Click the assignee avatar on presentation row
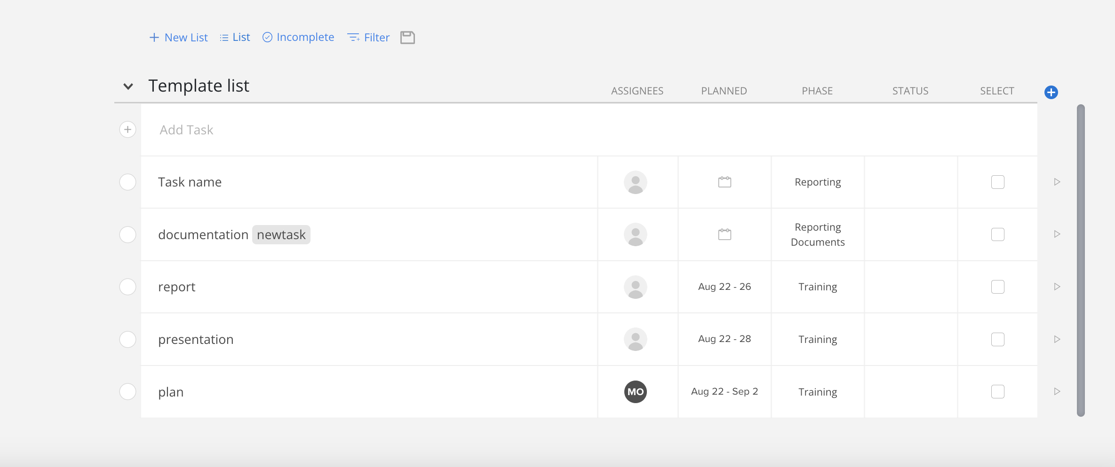The image size is (1115, 467). tap(636, 339)
